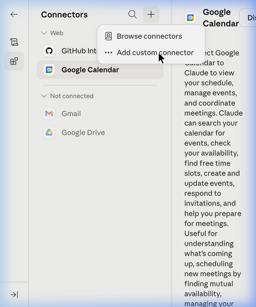Open the scroll-shaped skills icon in sidebar

pos(14,42)
